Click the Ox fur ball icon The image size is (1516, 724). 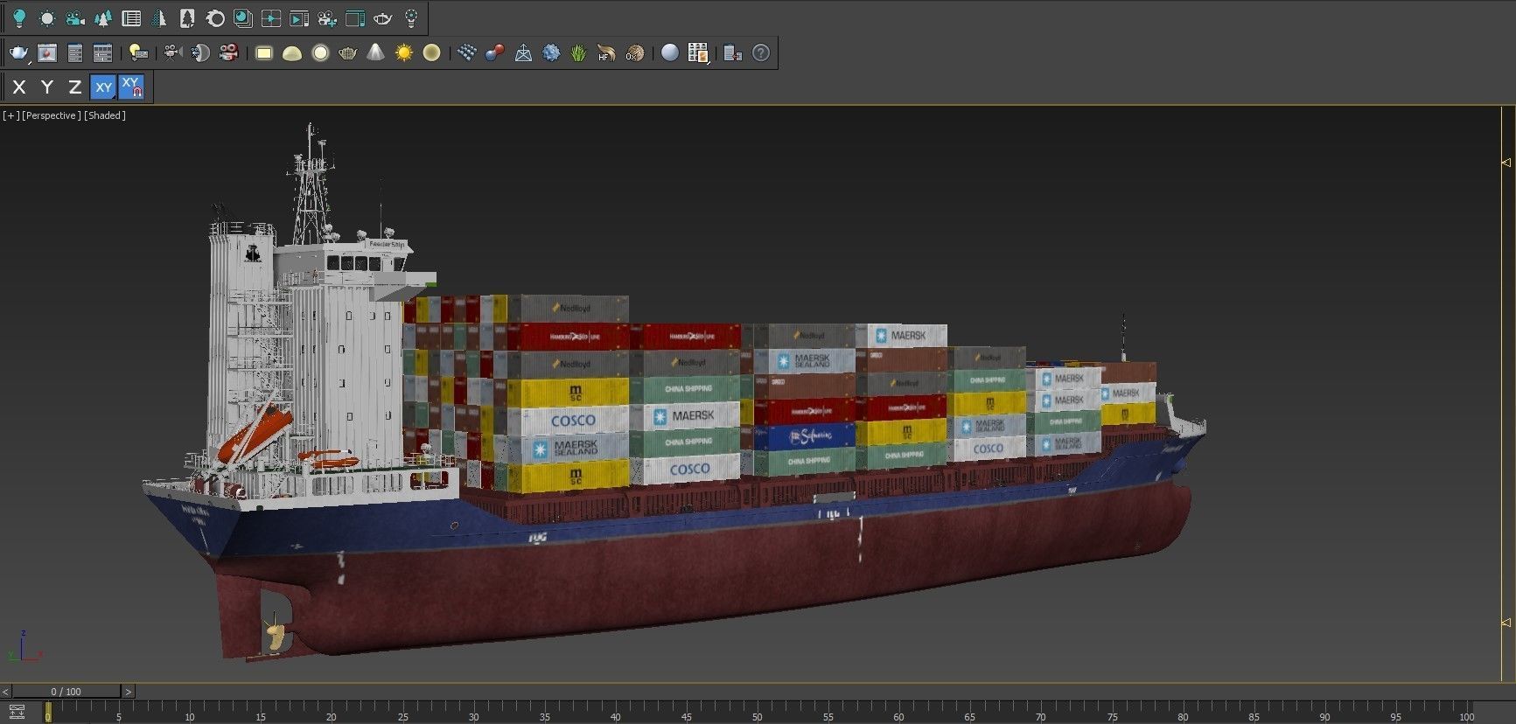point(635,53)
